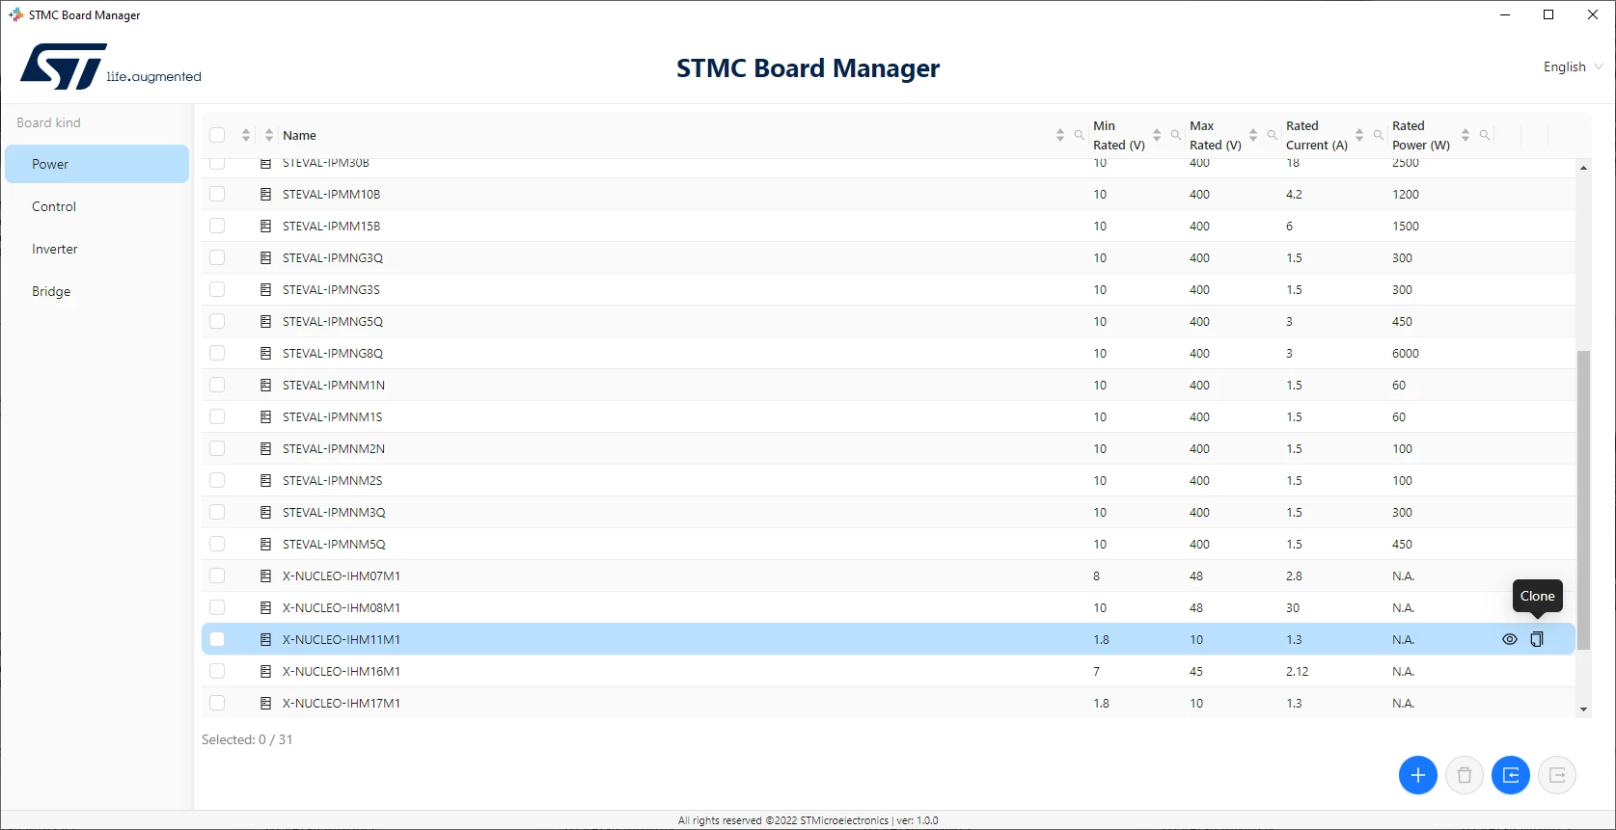Click the blue add board plus button
The height and width of the screenshot is (830, 1616).
pyautogui.click(x=1418, y=775)
